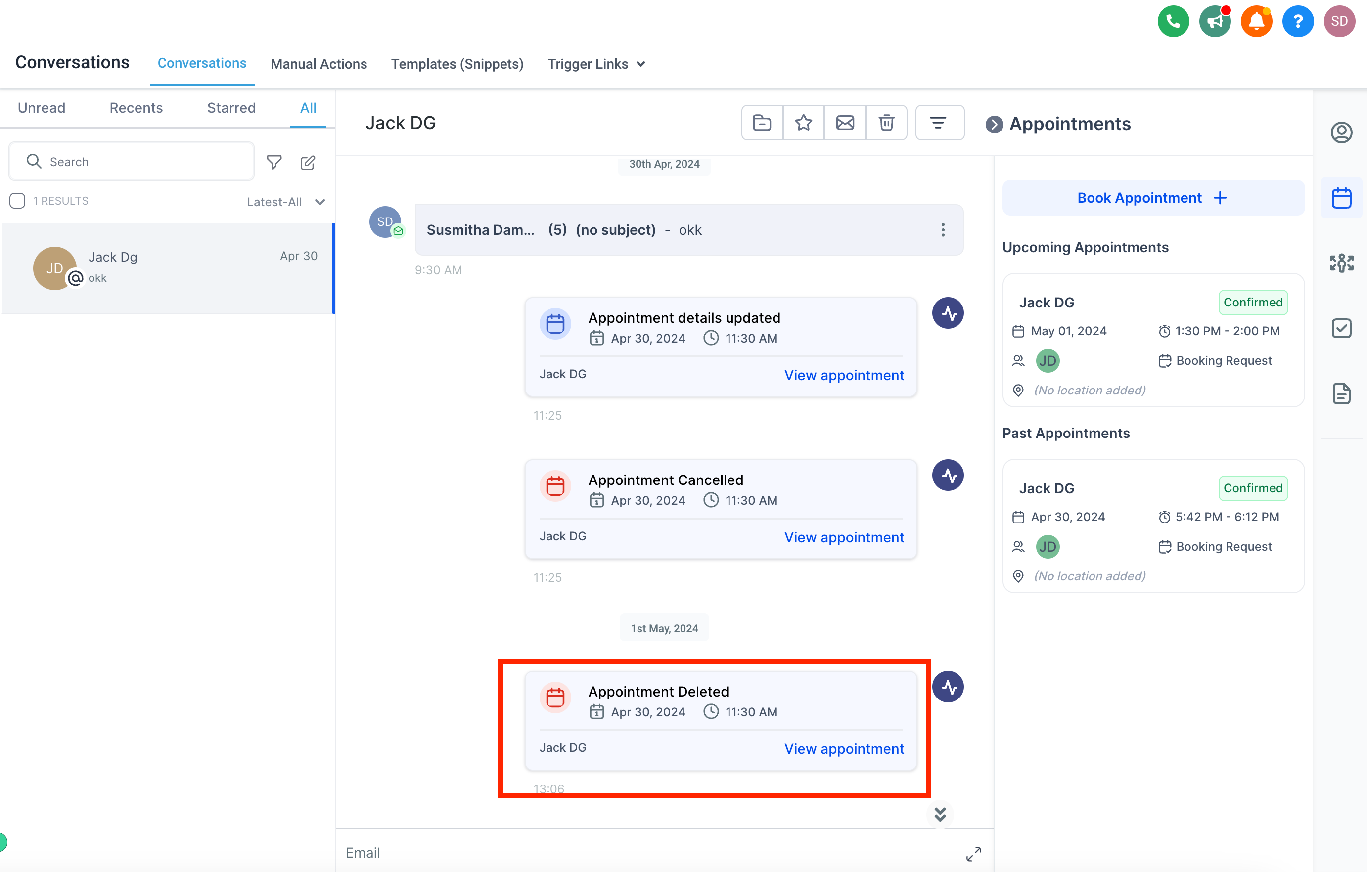Viewport: 1367px width, 872px height.
Task: Star the Jack DG conversation
Action: click(803, 123)
